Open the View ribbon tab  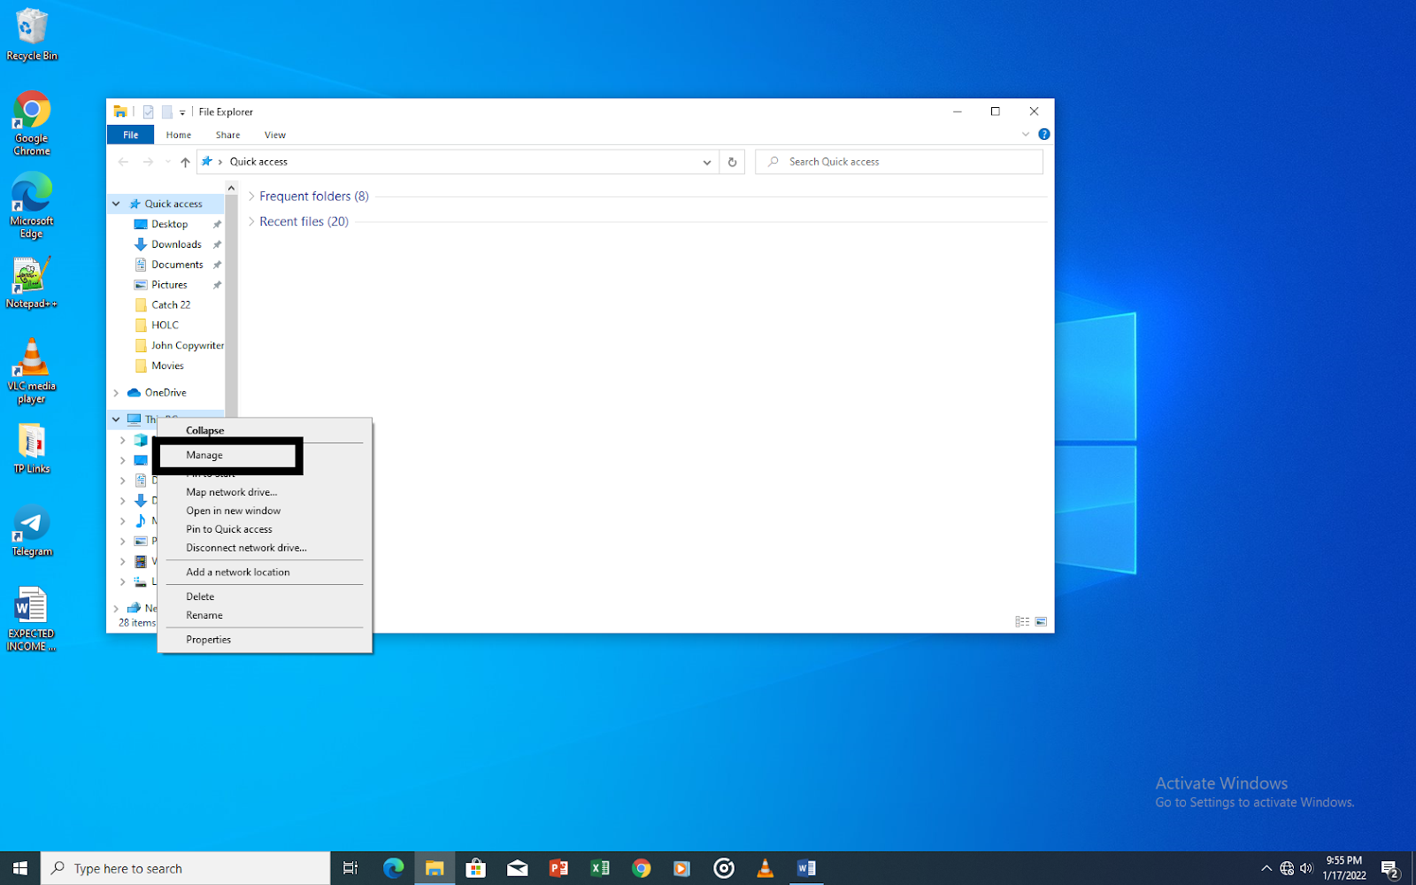click(x=274, y=135)
